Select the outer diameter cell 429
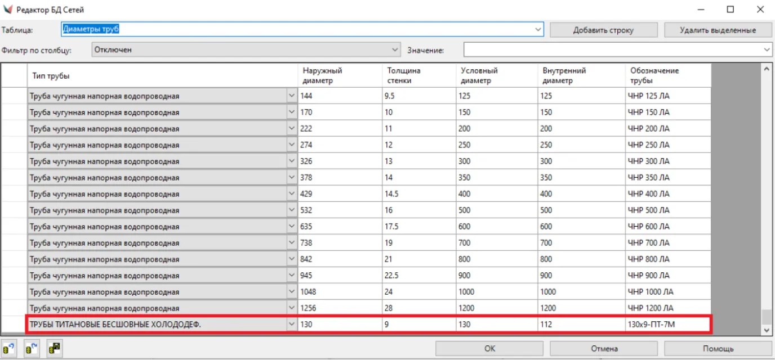This screenshot has height=360, width=775. [340, 193]
